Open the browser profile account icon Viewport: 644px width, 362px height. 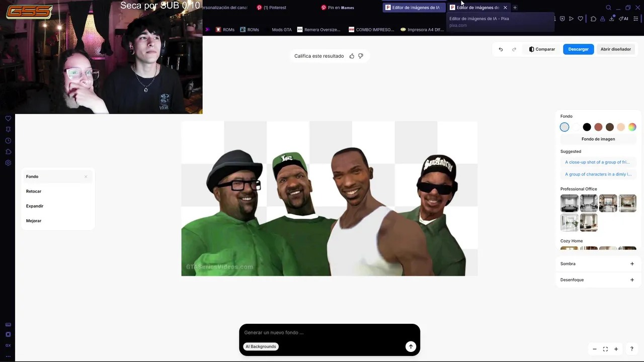pyautogui.click(x=602, y=19)
